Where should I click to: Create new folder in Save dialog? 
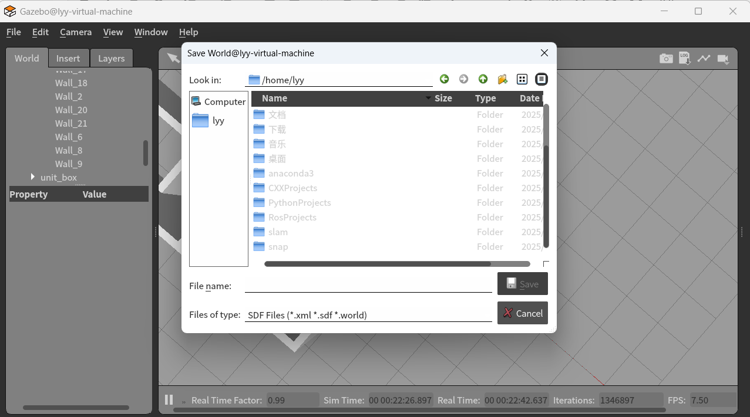[502, 79]
